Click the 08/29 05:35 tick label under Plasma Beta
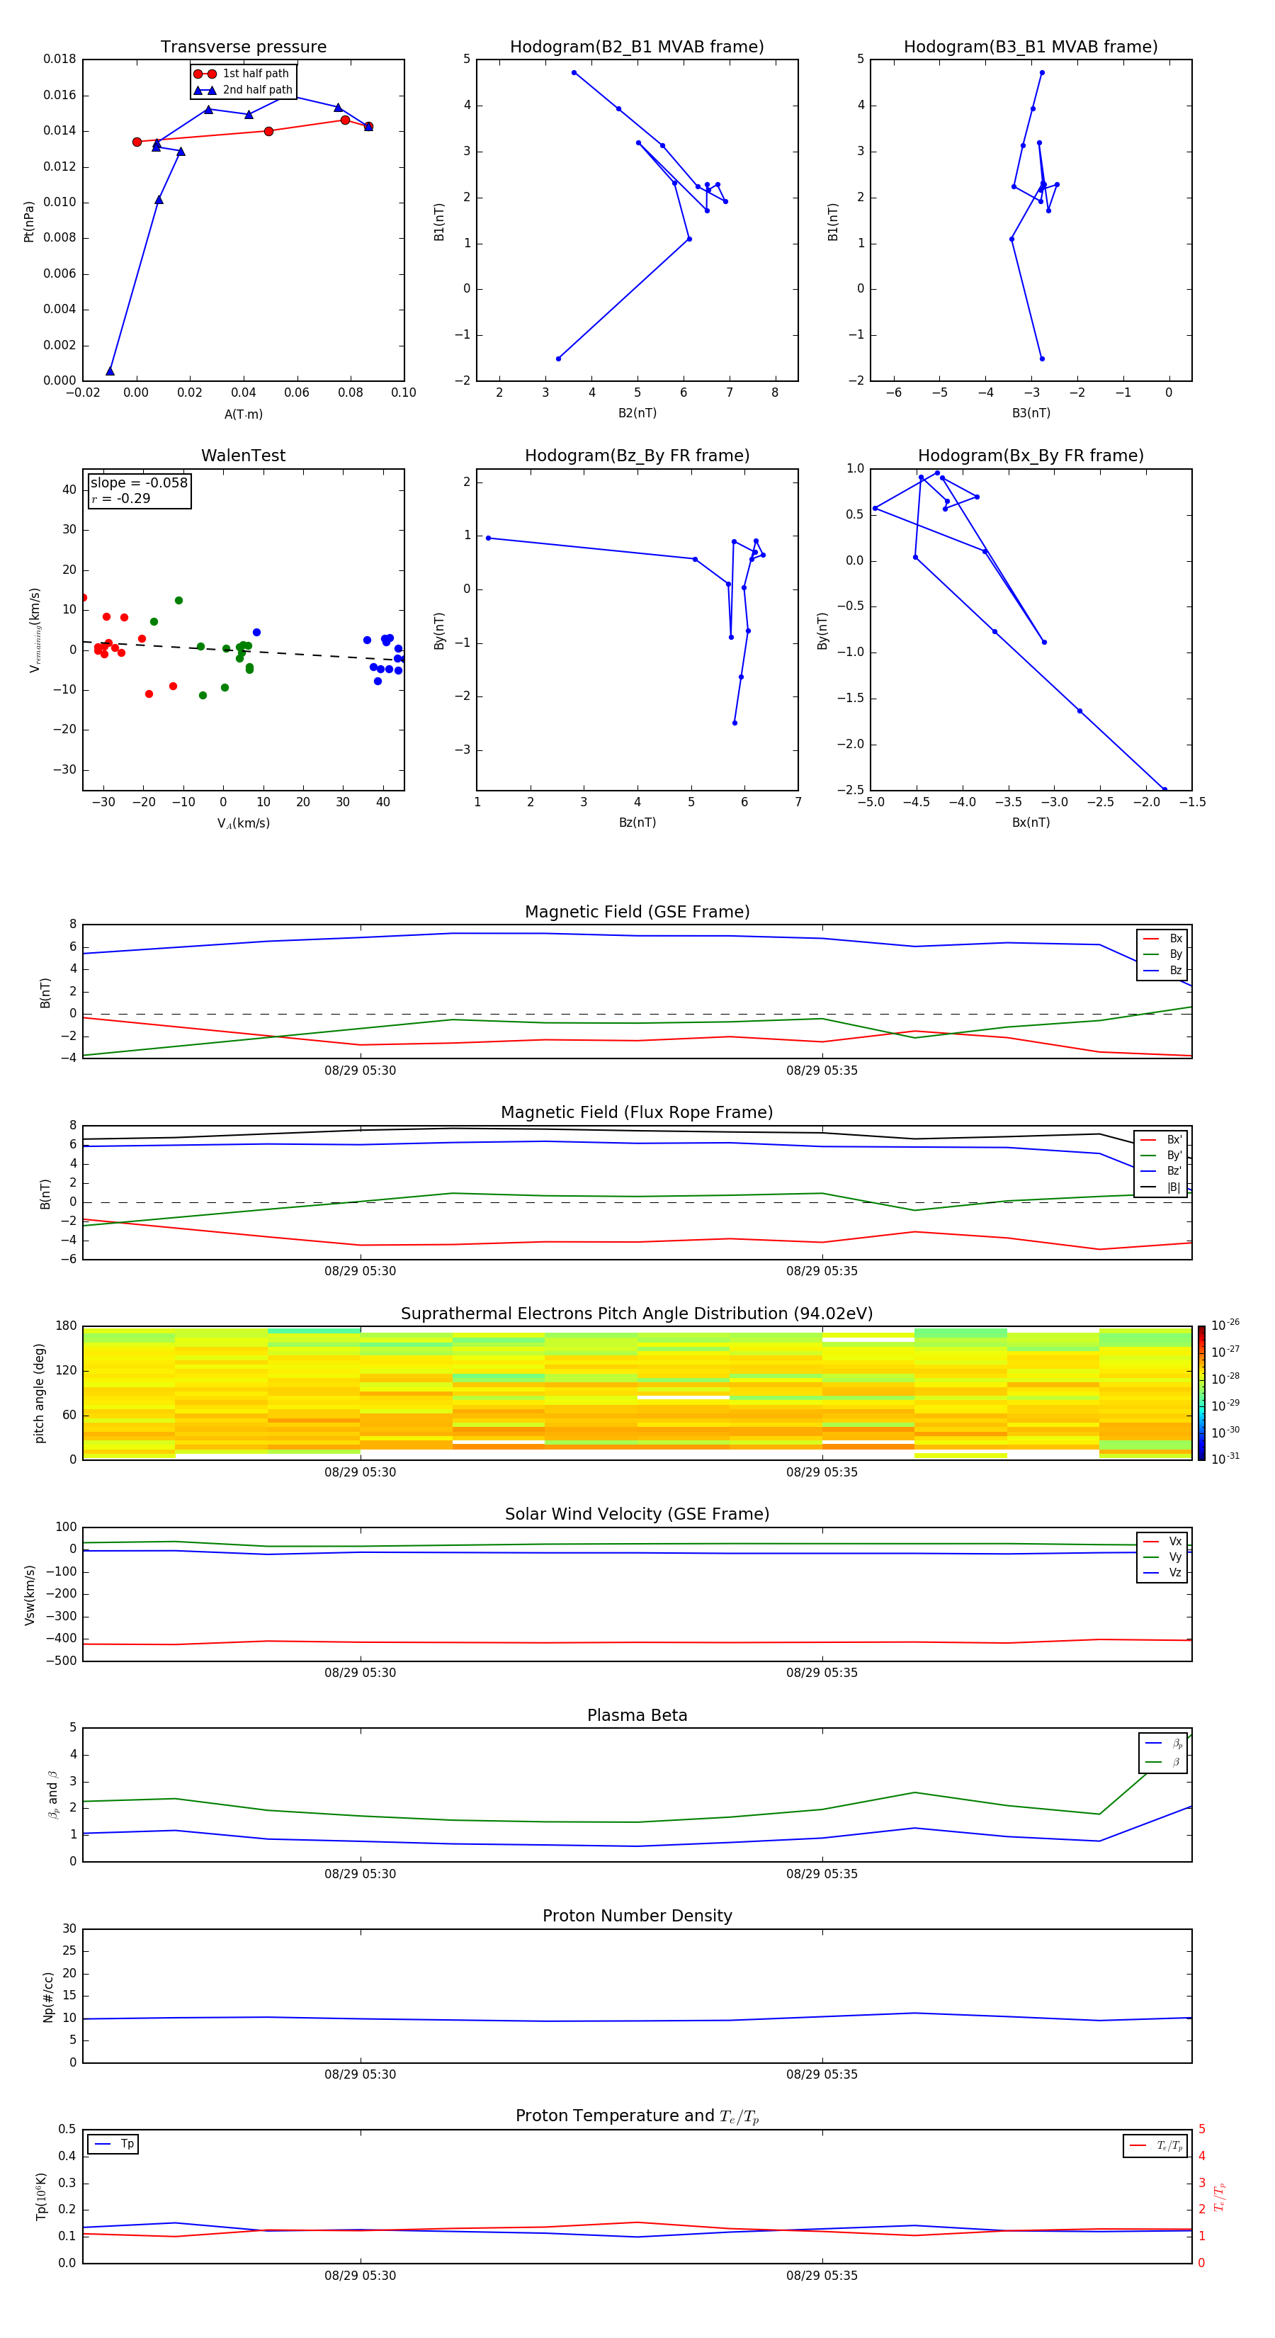The width and height of the screenshot is (1275, 2338). point(821,1873)
